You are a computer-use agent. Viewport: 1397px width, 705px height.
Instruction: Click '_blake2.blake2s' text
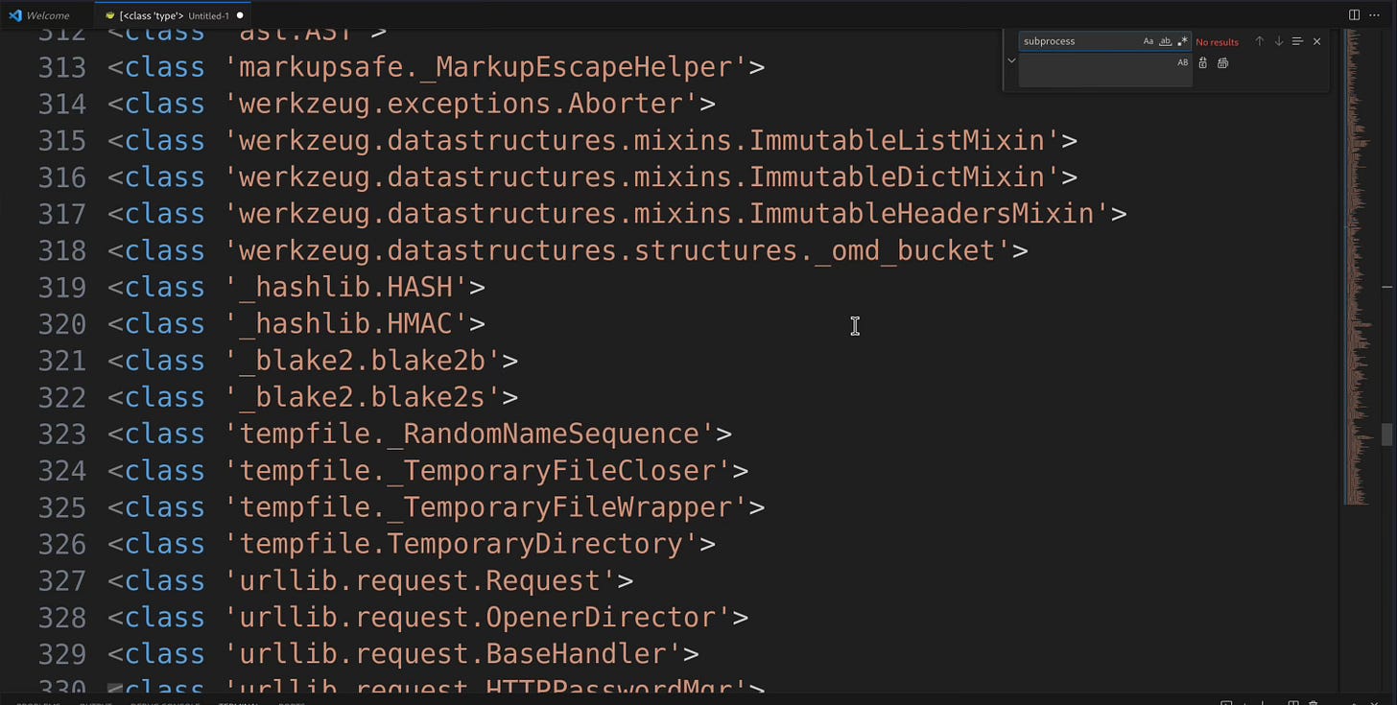(x=363, y=397)
